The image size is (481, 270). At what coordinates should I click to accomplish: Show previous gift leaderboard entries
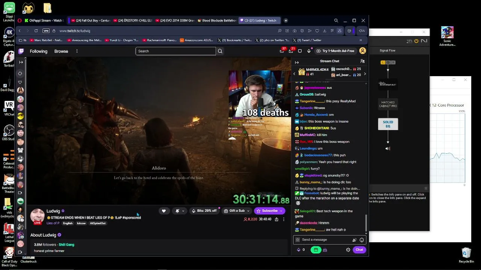tap(294, 74)
